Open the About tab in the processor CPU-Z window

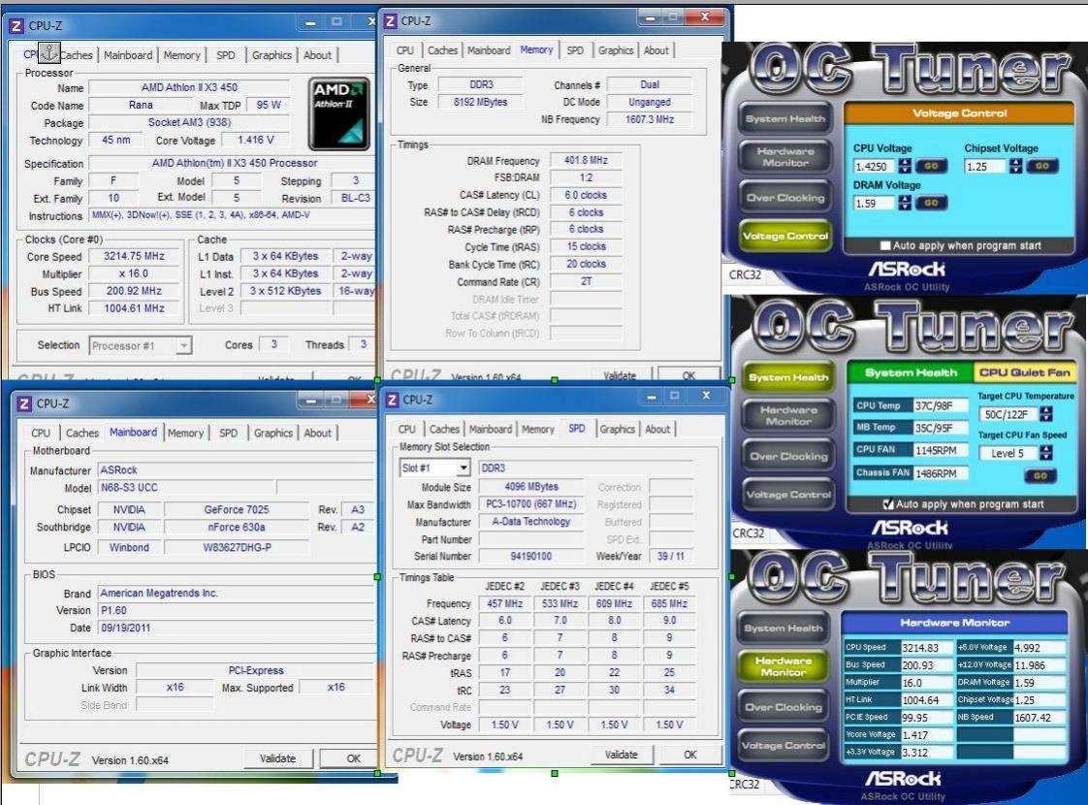coord(317,55)
